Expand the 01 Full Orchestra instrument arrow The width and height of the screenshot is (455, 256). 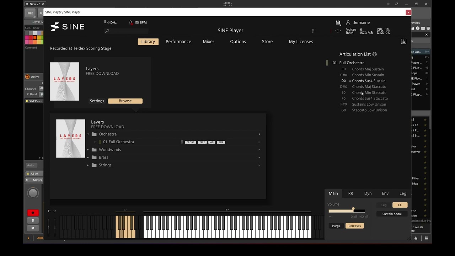(95, 142)
